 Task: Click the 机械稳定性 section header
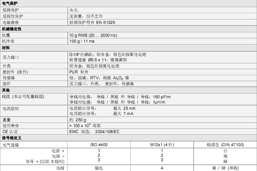[12, 29]
